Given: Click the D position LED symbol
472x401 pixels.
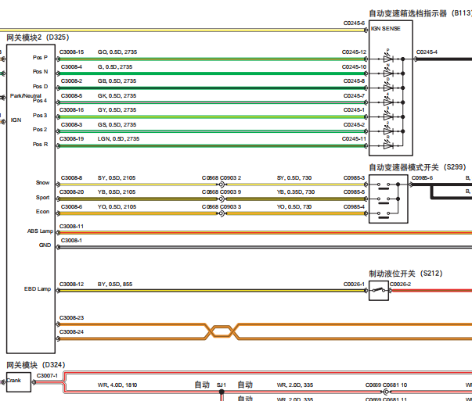Looking at the screenshot, I should coord(388,87).
